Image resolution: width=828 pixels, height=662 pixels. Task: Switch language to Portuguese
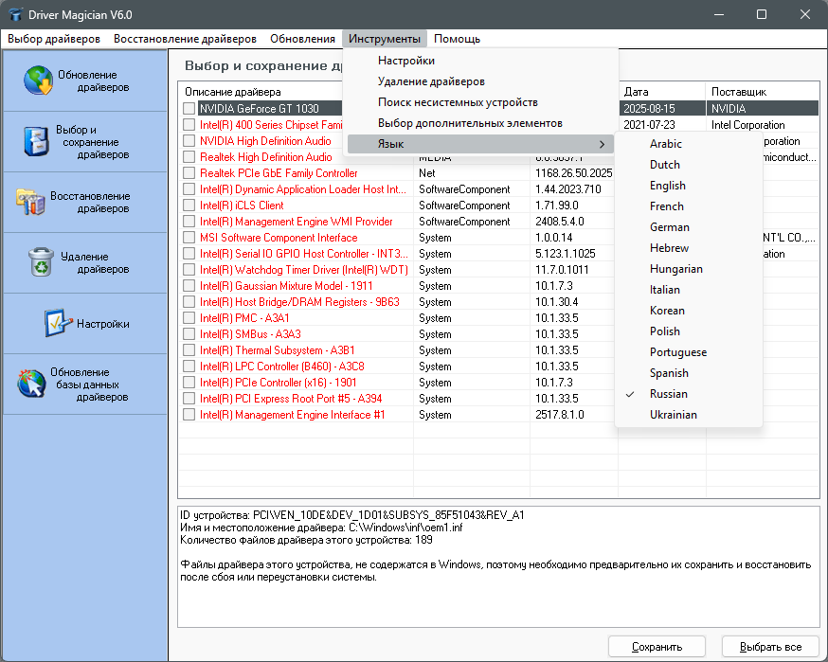689,352
